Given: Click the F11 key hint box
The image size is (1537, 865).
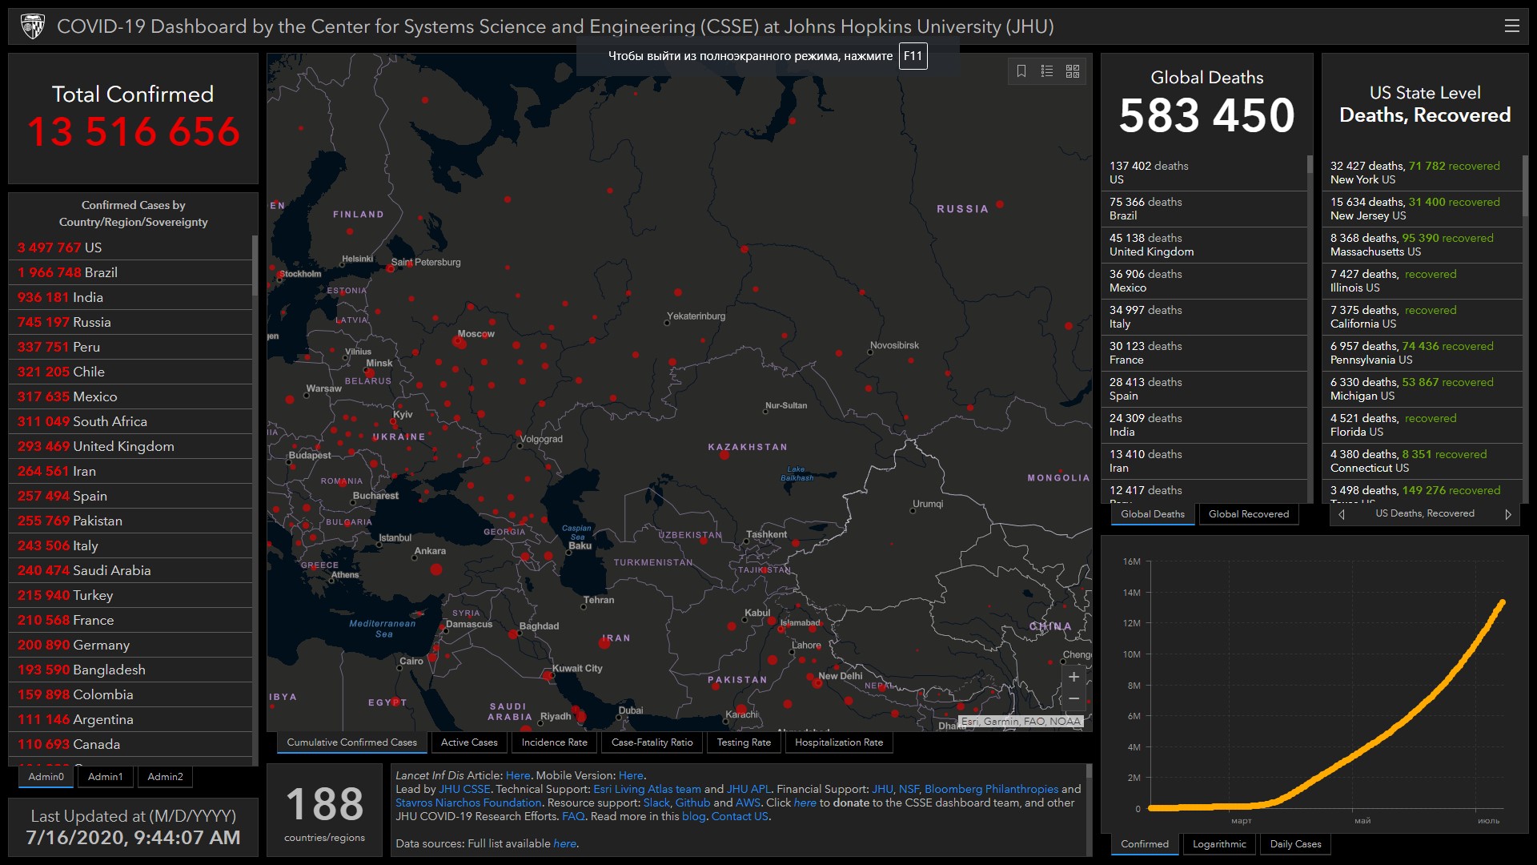Looking at the screenshot, I should 913,56.
